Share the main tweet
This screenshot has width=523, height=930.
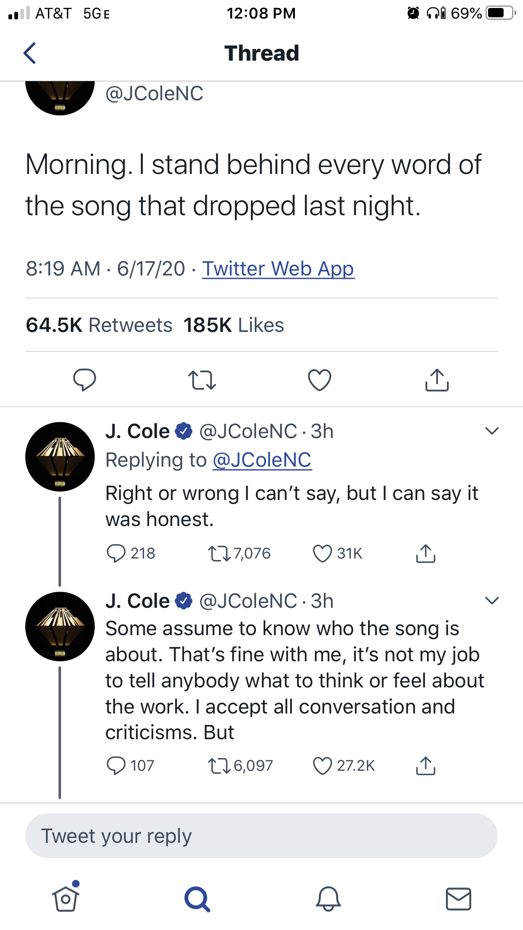point(437,380)
